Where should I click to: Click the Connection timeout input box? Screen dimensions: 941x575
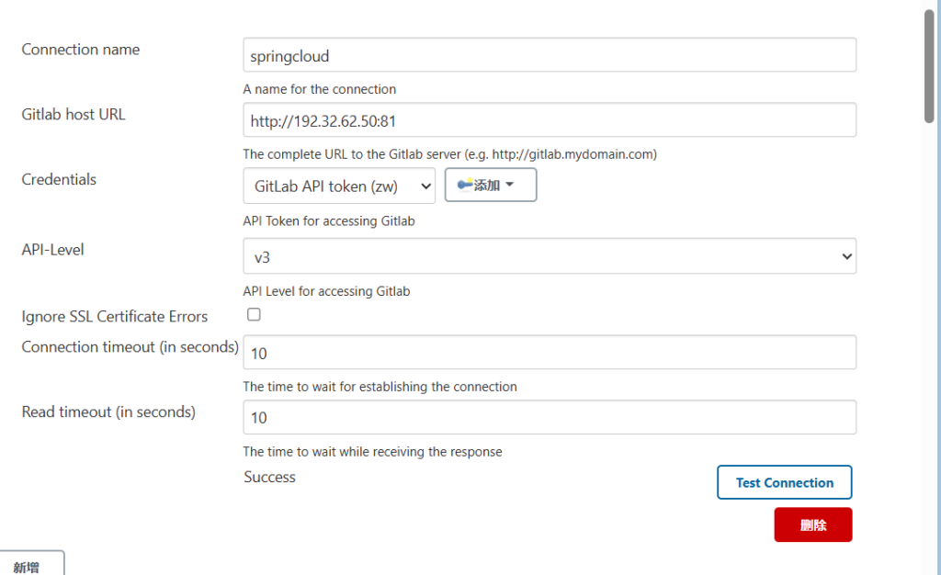coord(550,353)
